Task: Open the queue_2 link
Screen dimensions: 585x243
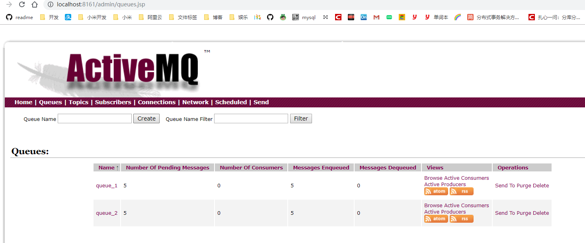Action: point(107,213)
